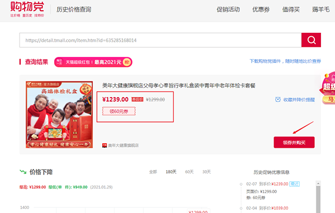335x213 pixels.
Task: Click the scrollbar up arrow in promotion history
Action: pos(318,183)
